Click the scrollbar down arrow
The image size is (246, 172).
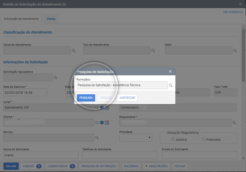243,158
